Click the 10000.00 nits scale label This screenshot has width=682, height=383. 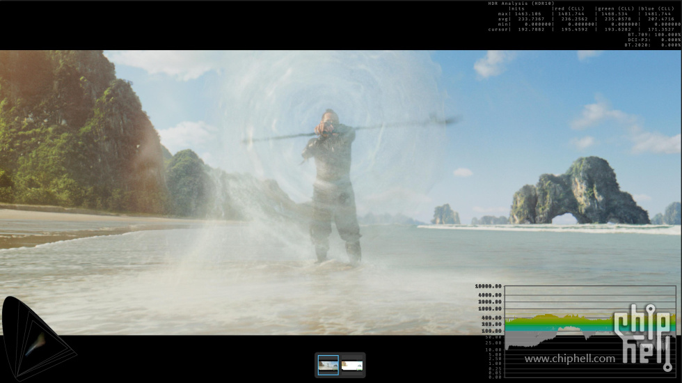(x=489, y=286)
